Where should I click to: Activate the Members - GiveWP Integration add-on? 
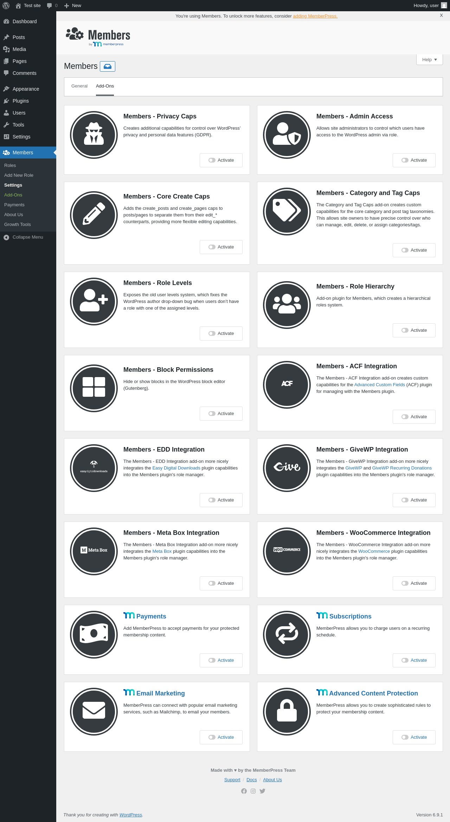point(414,500)
